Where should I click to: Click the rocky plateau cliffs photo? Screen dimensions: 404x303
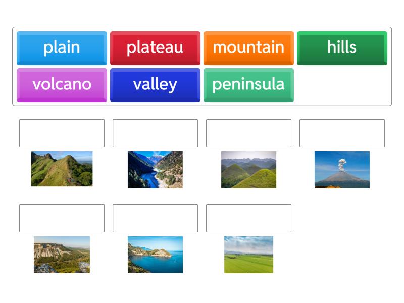point(62,255)
